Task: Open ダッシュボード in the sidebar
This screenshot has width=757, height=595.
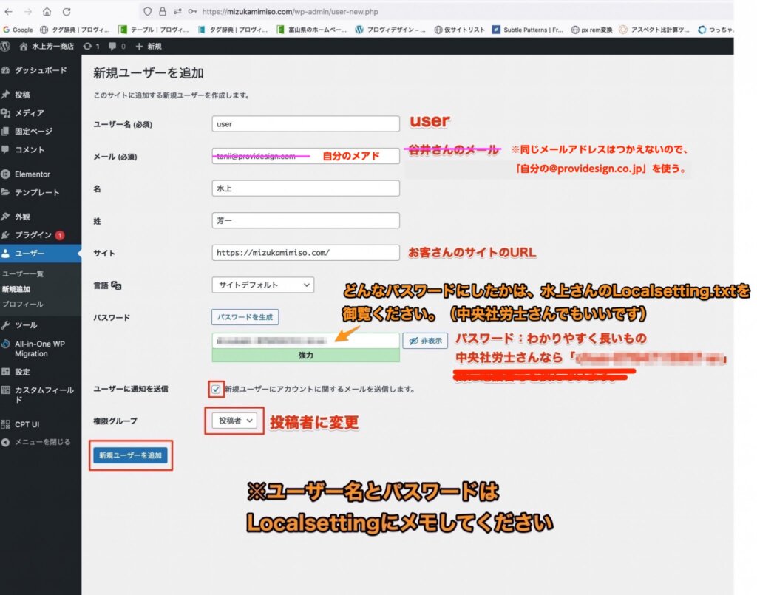Action: [x=40, y=70]
